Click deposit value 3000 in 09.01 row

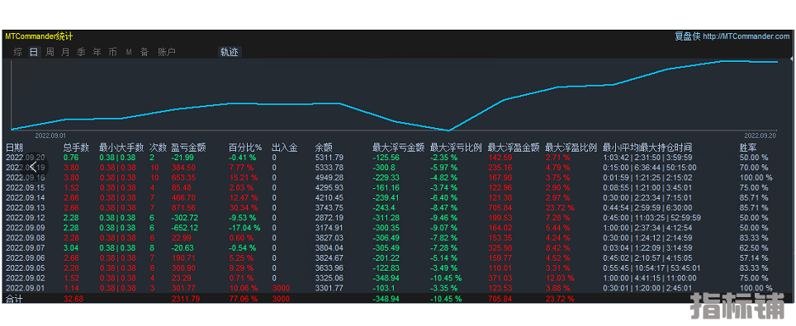pos(281,288)
